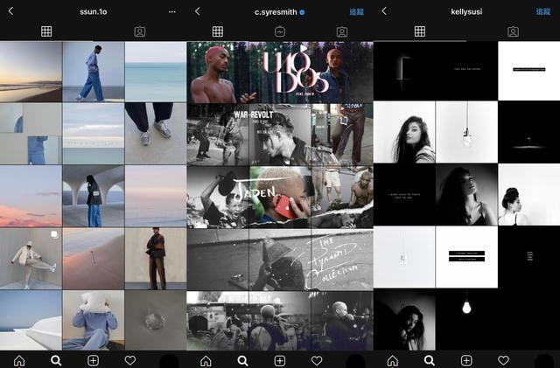Tap New Post icon in ssun.1o screen
The image size is (560, 368).
pos(94,361)
